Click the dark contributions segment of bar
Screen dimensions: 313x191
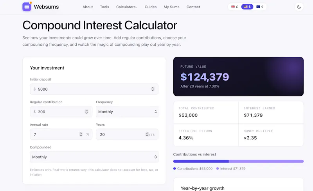tap(201, 161)
